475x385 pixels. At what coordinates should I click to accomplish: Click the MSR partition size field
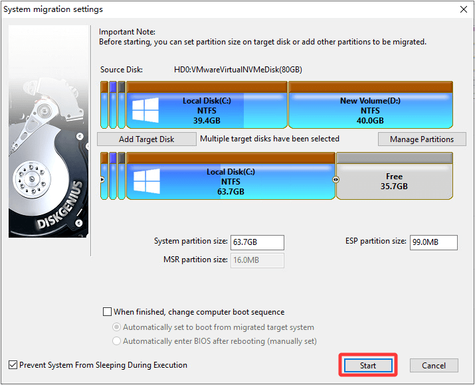click(256, 260)
